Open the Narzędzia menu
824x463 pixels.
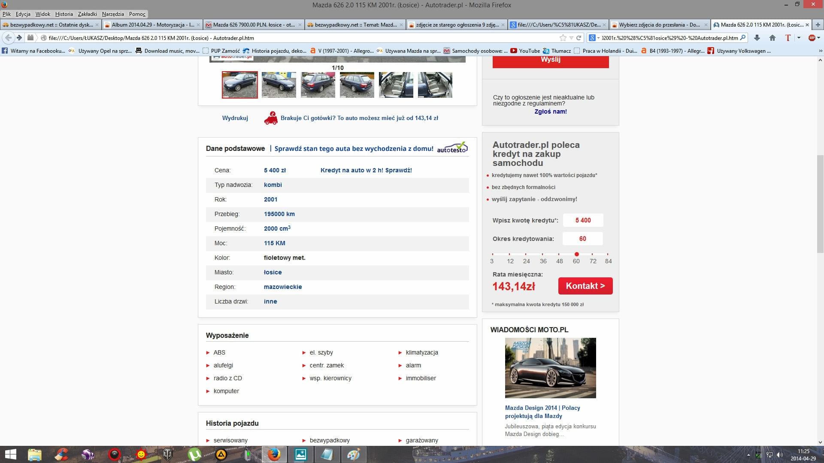coord(113,14)
